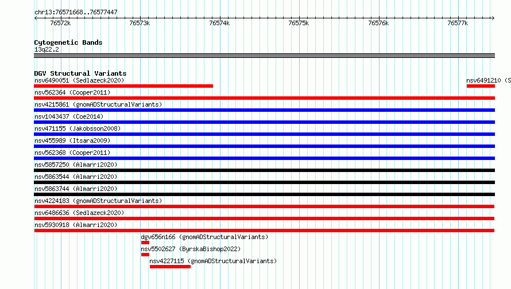Screen dimensions: 511x289
Task: Click the gray 13q22.2 cytogenetic band bar
Action: [x=264, y=56]
